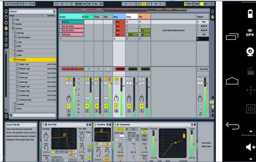Select Peak envelope mode in Compressor
Viewport: 256px width, 162px height.
144,132
